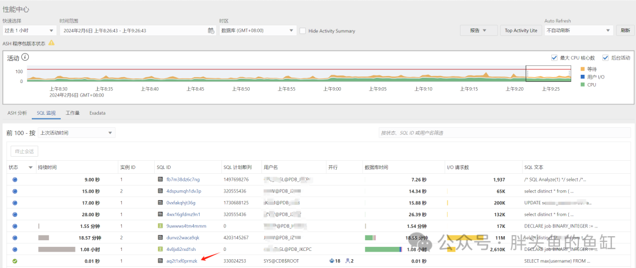
Task: Click the status, SQL ID or user filter box
Action: click(504, 133)
